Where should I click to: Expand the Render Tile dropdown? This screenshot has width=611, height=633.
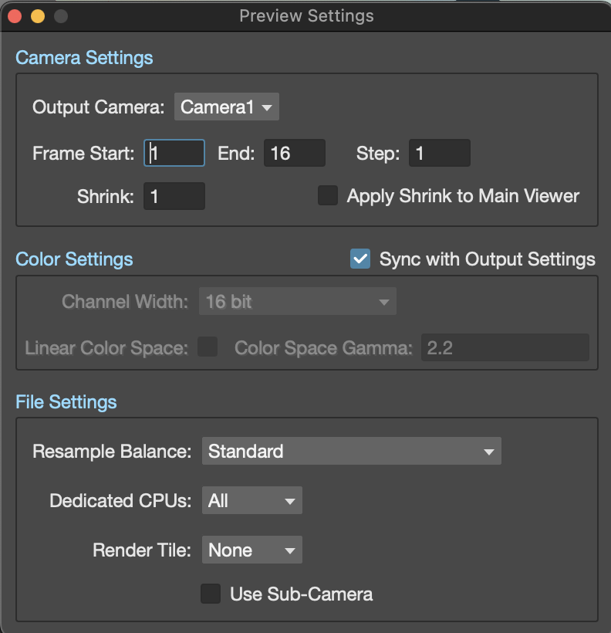click(x=251, y=550)
